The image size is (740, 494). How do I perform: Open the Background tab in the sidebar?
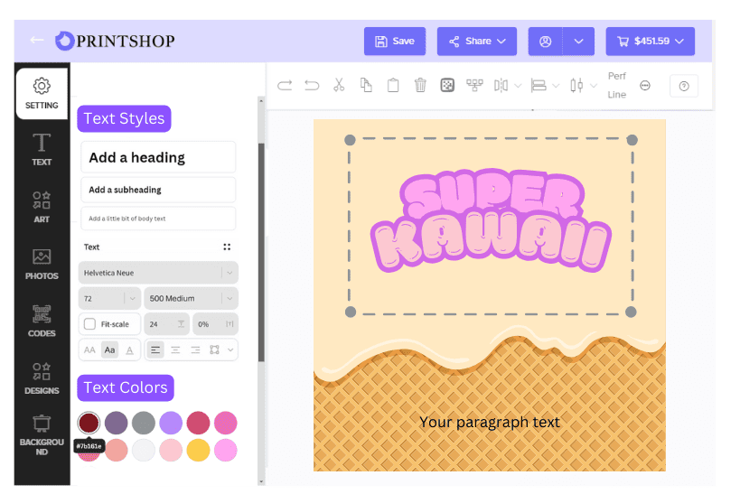point(42,435)
